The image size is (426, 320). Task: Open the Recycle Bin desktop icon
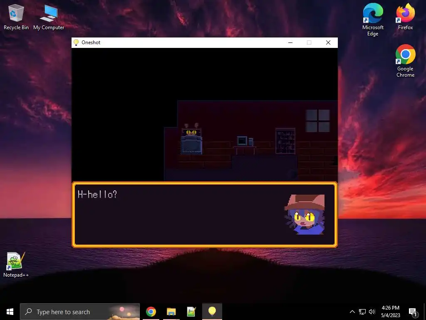(x=16, y=17)
